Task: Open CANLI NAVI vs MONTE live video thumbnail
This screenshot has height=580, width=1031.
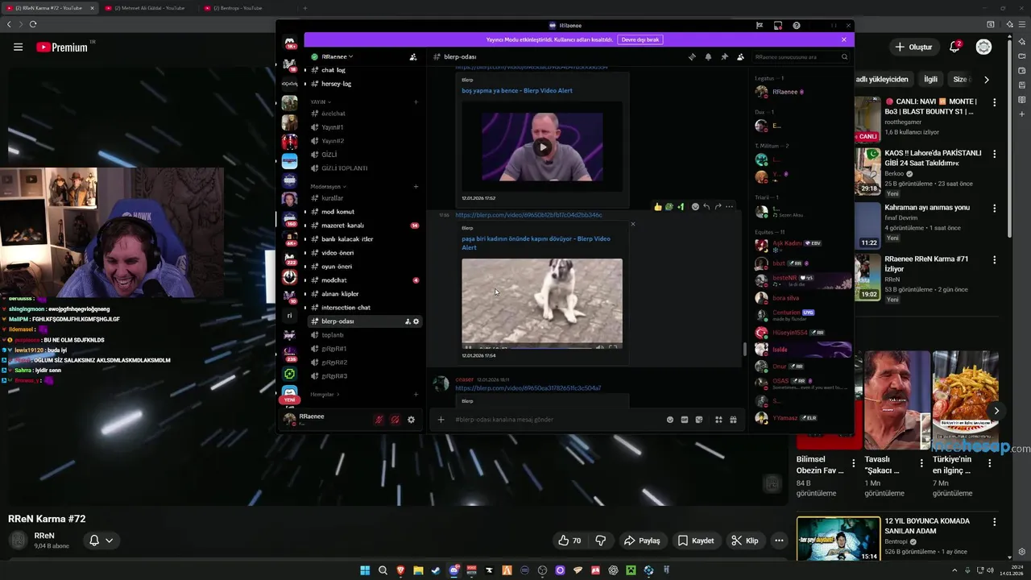Action: tap(867, 120)
